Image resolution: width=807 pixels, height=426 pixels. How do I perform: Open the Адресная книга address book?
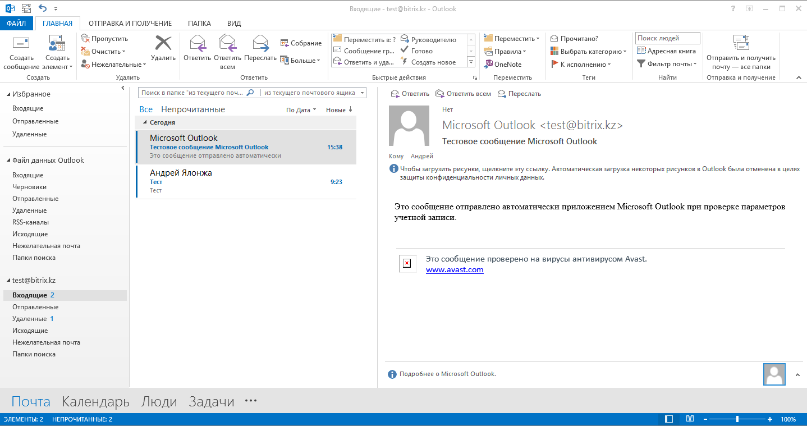click(666, 51)
